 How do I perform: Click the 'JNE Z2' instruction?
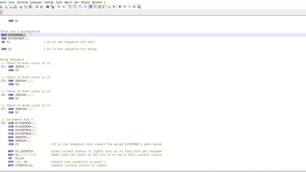coord(13,70)
